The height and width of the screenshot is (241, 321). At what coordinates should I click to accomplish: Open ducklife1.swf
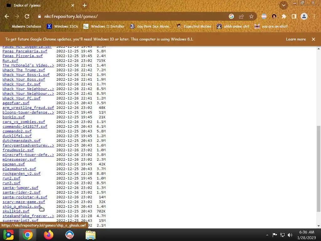click(17, 136)
